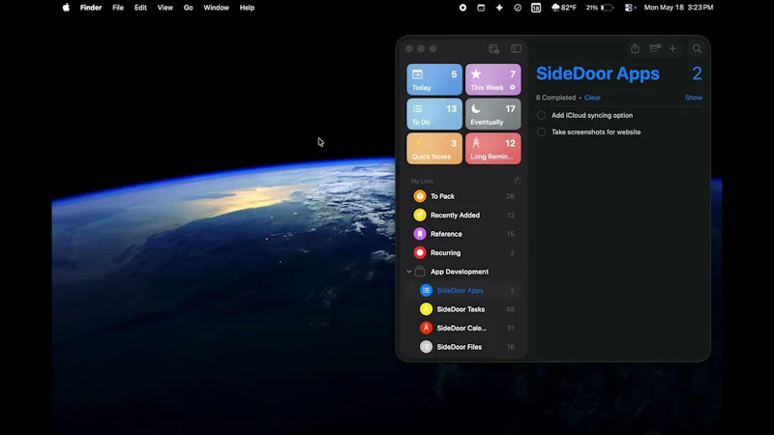Click the SideDoor Apps list title
This screenshot has height=435, width=774.
598,73
